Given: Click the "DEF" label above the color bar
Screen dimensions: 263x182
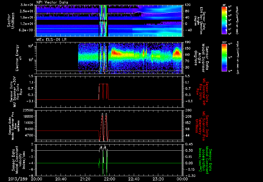Looking at the screenshot, I should 224,42.
